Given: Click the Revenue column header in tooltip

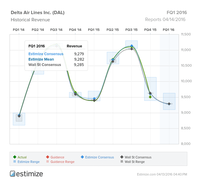Looking at the screenshot, I should pos(74,46).
